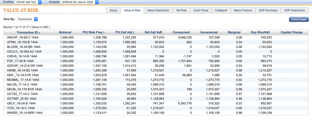Viewport: 312px width, 121px height.
Task: Open the Macro Factors tab
Action: tap(243, 11)
